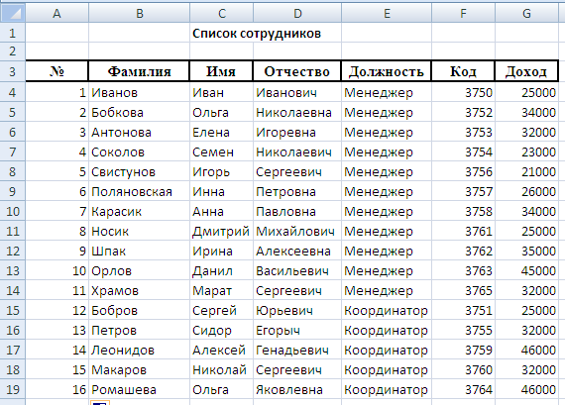This screenshot has width=565, height=405.
Task: Select code cell 3761
Action: (x=463, y=231)
